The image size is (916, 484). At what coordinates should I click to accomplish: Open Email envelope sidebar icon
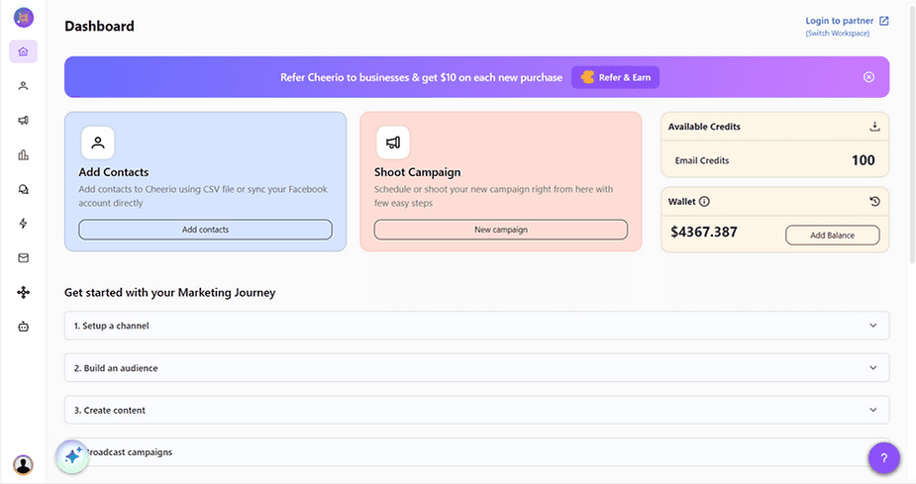24,257
